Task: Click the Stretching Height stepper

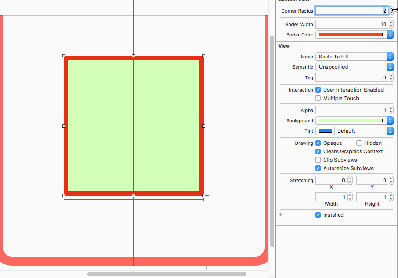Action: (x=391, y=197)
